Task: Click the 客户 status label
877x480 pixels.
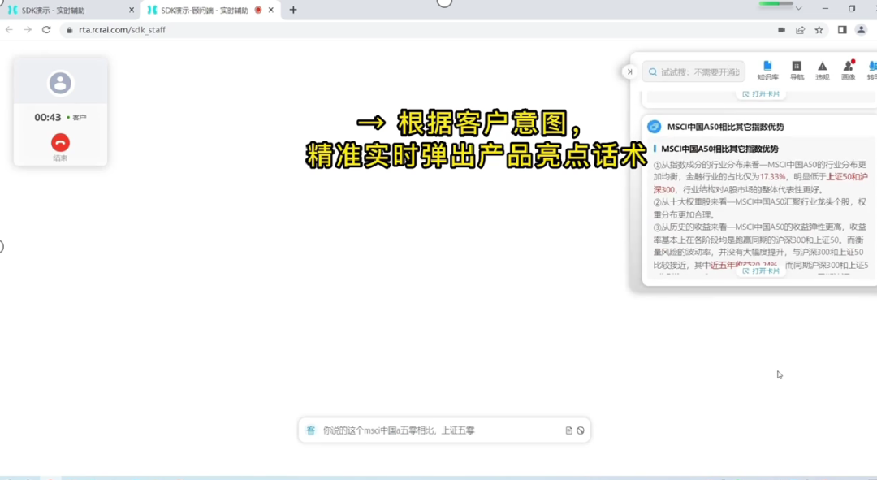Action: pyautogui.click(x=80, y=118)
